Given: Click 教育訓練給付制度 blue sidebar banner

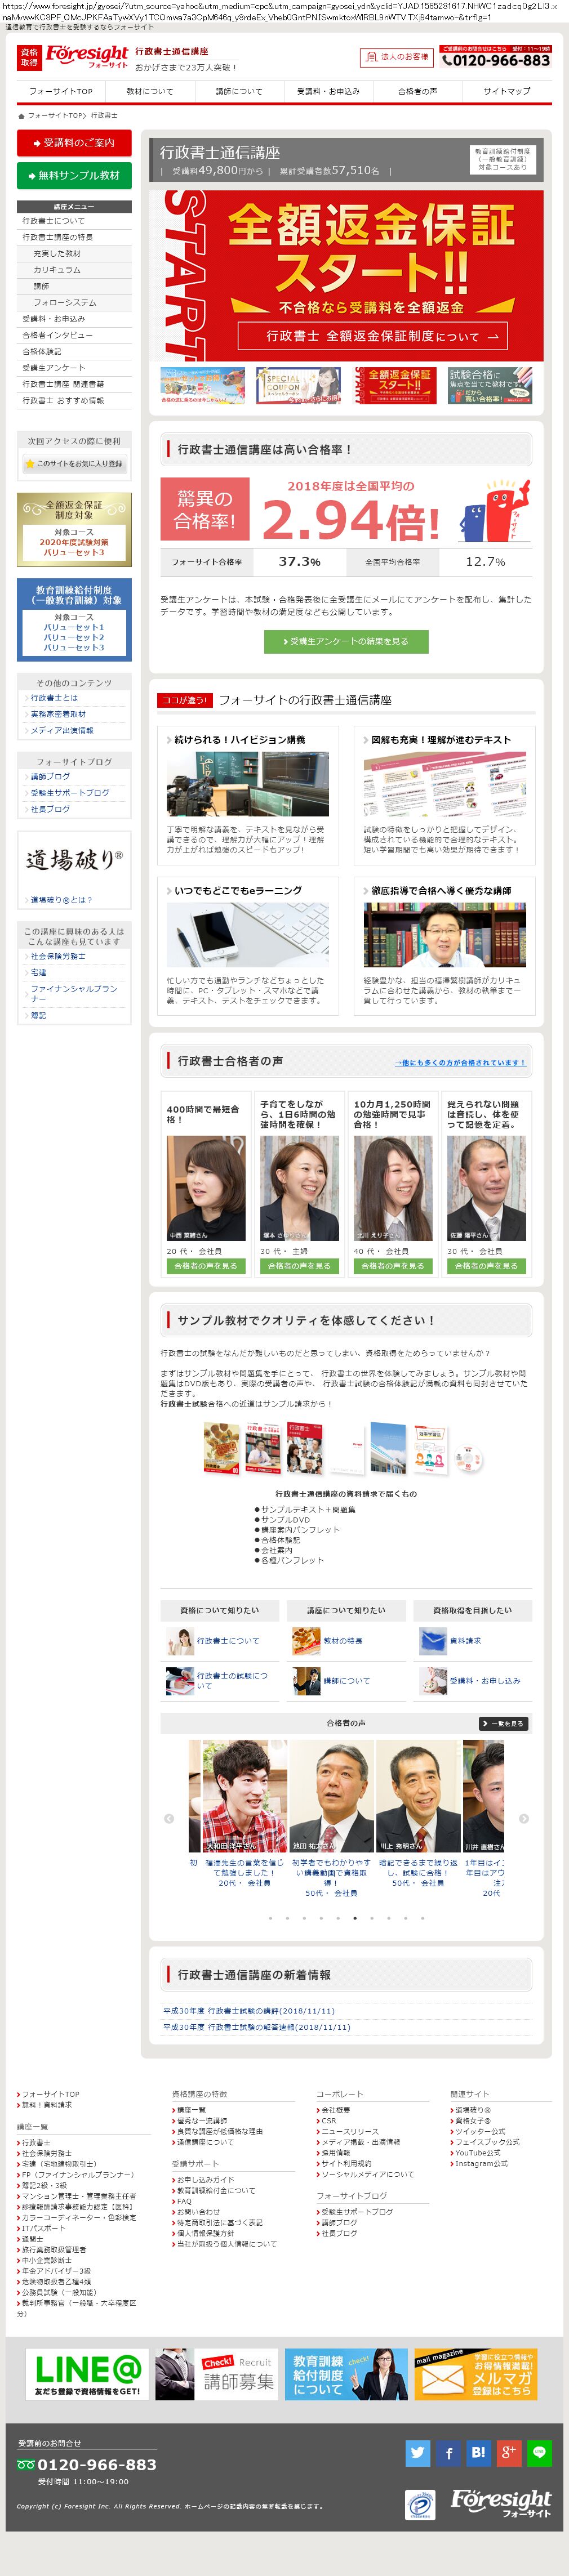Looking at the screenshot, I should pyautogui.click(x=74, y=620).
